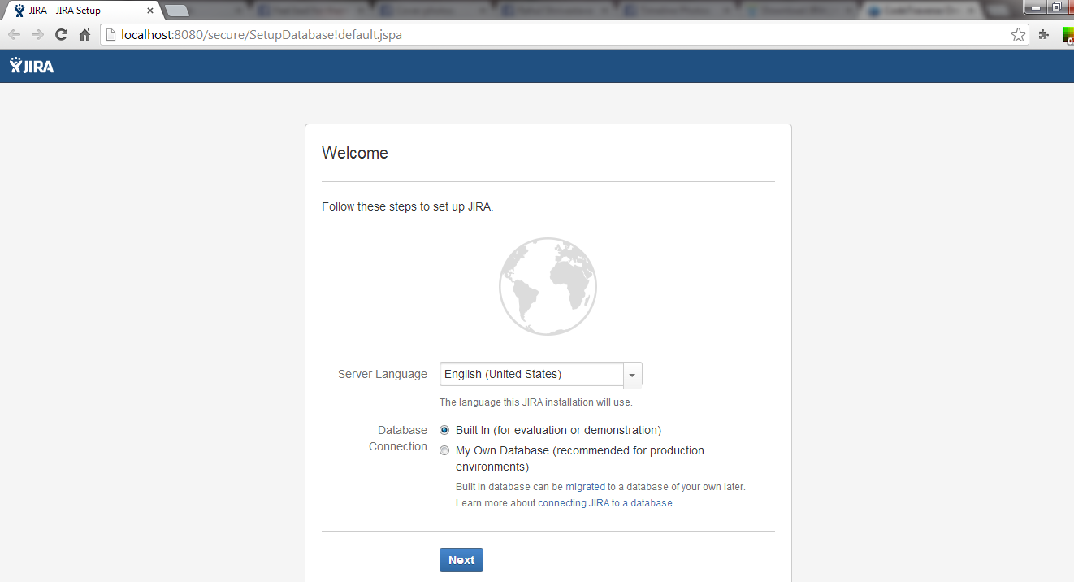The height and width of the screenshot is (582, 1074).
Task: Go to the browser home page icon
Action: 84,35
